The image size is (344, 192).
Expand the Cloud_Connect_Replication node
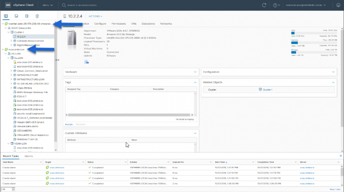11,71
